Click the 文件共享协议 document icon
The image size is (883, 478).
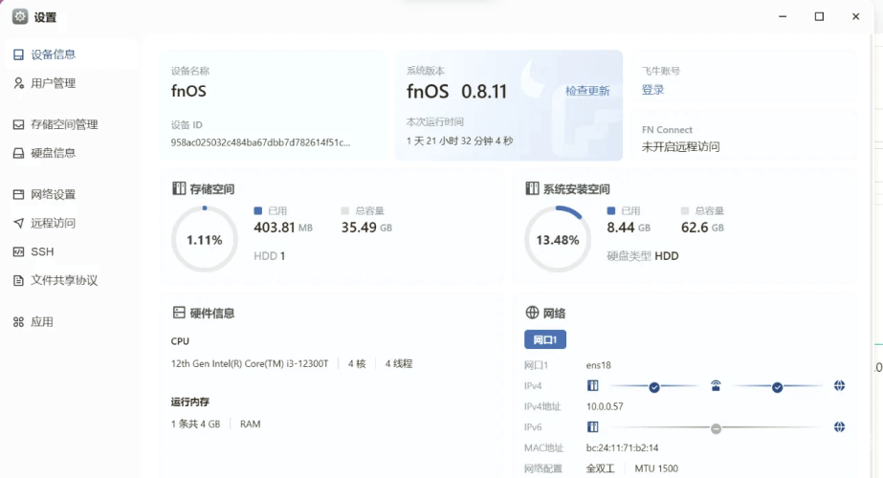coord(18,280)
